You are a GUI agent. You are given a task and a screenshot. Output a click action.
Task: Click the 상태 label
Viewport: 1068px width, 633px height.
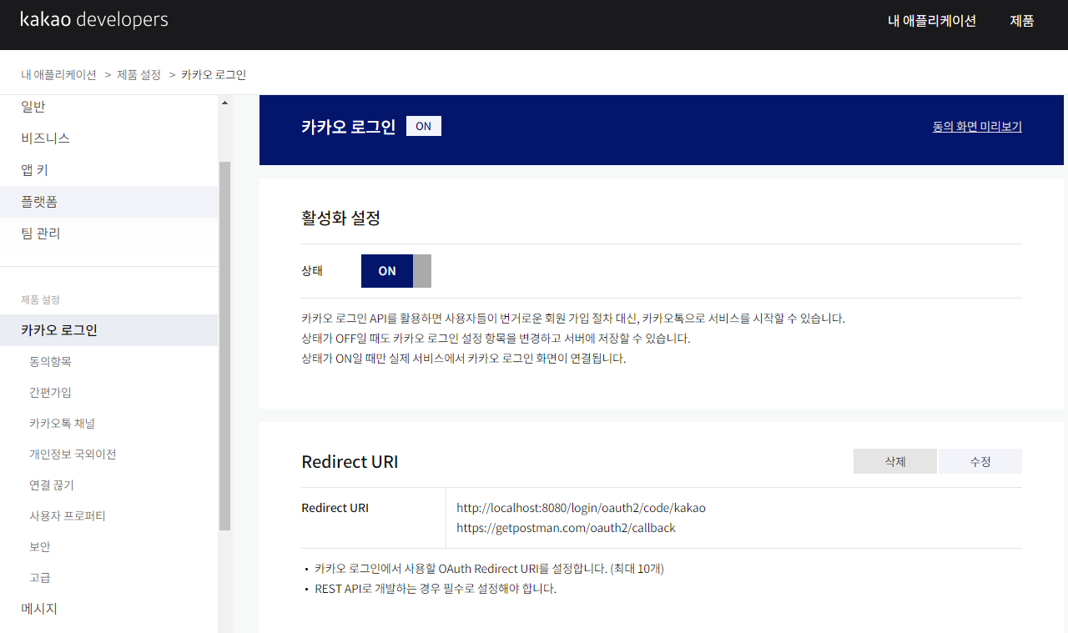pyautogui.click(x=312, y=271)
